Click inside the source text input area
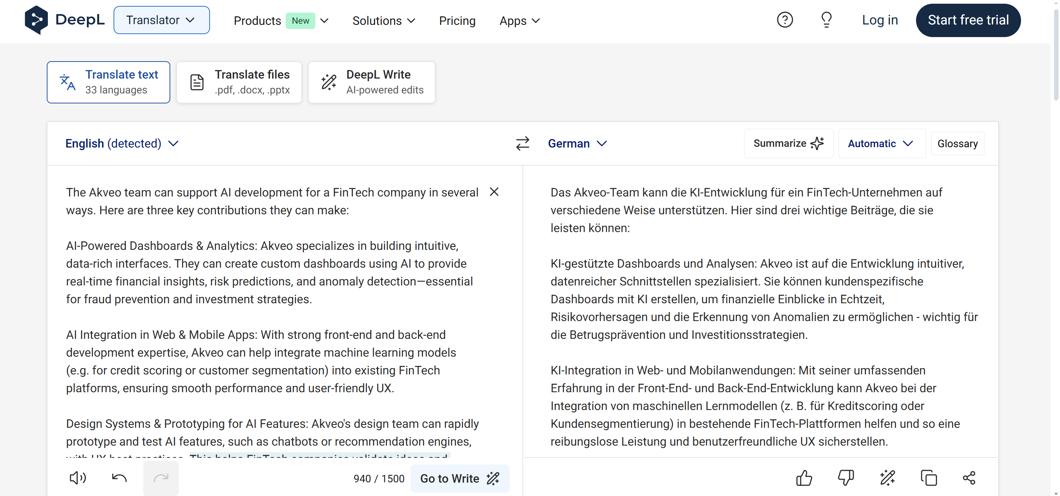This screenshot has height=496, width=1060. point(272,313)
